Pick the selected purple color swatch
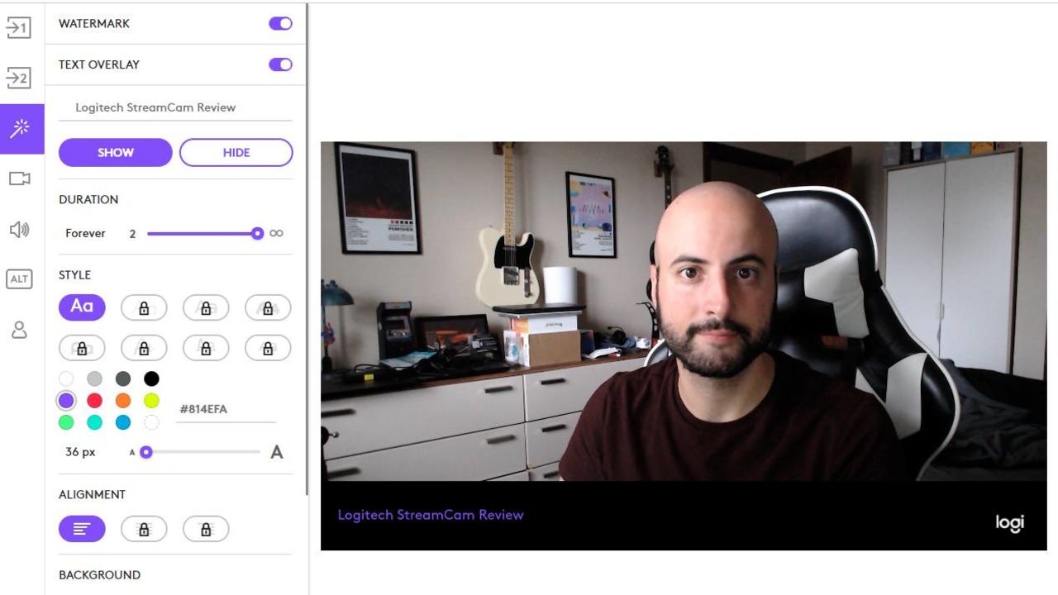This screenshot has height=595, width=1058. [66, 401]
